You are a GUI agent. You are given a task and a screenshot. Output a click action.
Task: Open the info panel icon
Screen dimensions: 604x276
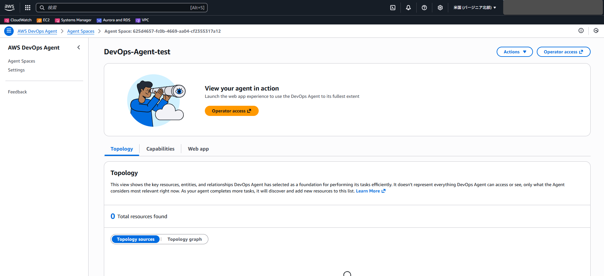coord(581,30)
